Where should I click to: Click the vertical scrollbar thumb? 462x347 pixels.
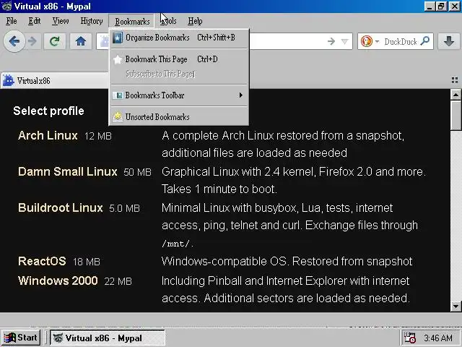point(456,115)
